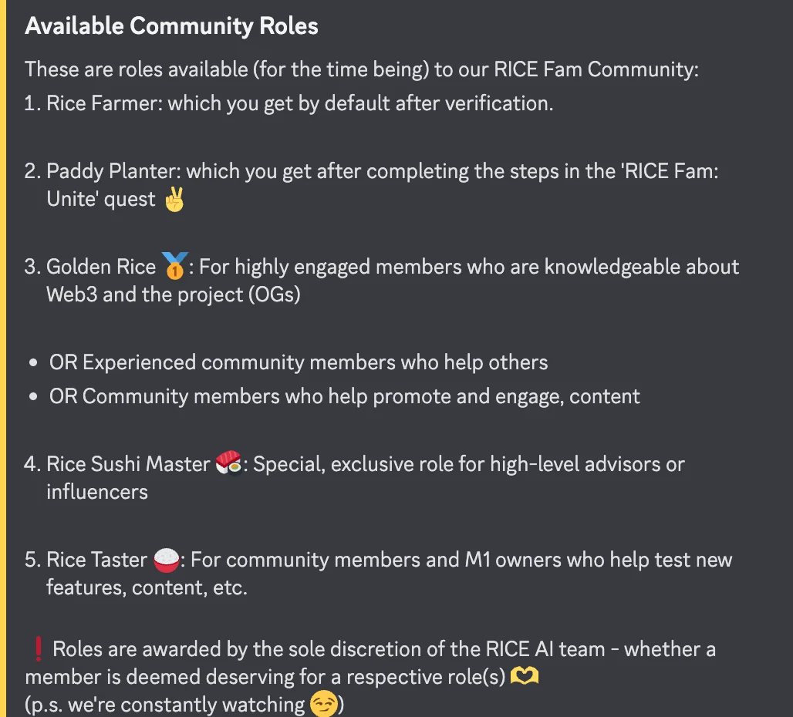
Task: Select the 'Rice Farmer' list item text
Action: pyautogui.click(x=300, y=103)
